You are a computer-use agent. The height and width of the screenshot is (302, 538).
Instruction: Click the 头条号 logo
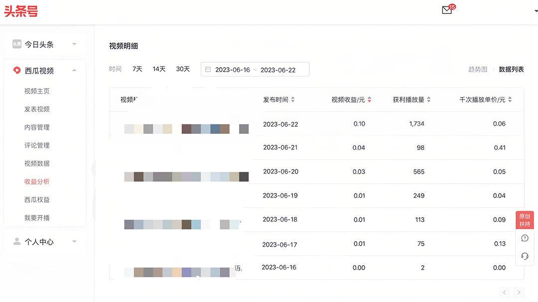pos(22,11)
